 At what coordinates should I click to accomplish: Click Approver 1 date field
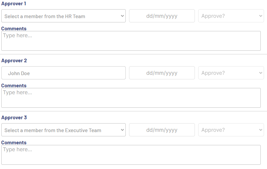click(162, 16)
